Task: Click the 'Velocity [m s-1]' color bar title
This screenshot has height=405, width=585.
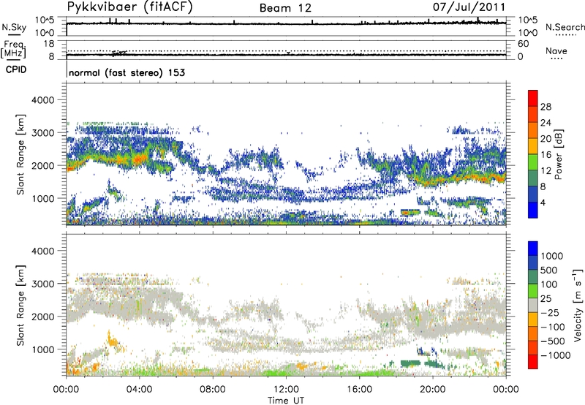Action: click(578, 305)
